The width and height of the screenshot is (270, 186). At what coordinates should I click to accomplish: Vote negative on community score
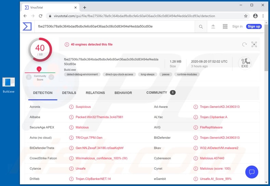point(29,77)
